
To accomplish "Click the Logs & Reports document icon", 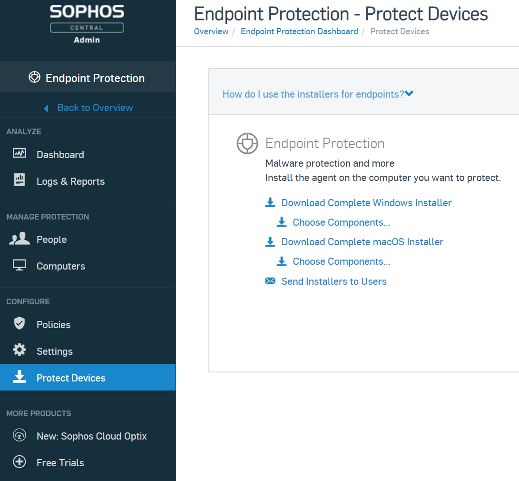I will coord(20,180).
